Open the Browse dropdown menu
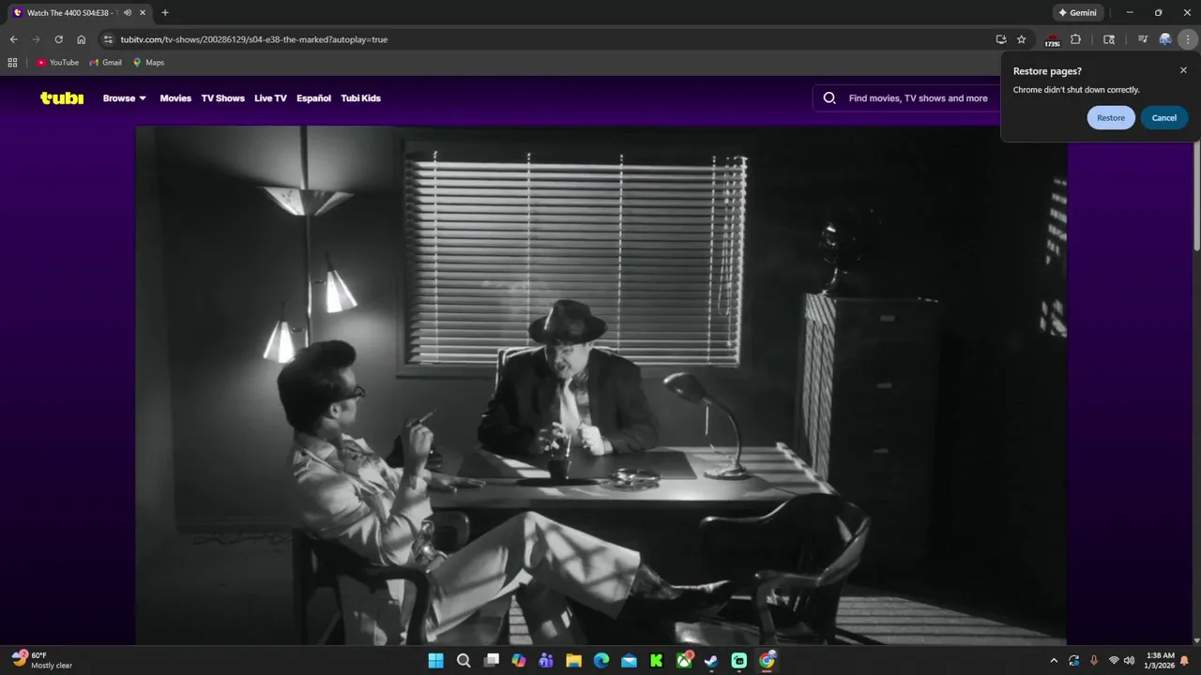Viewport: 1201px width, 675px height. click(125, 98)
